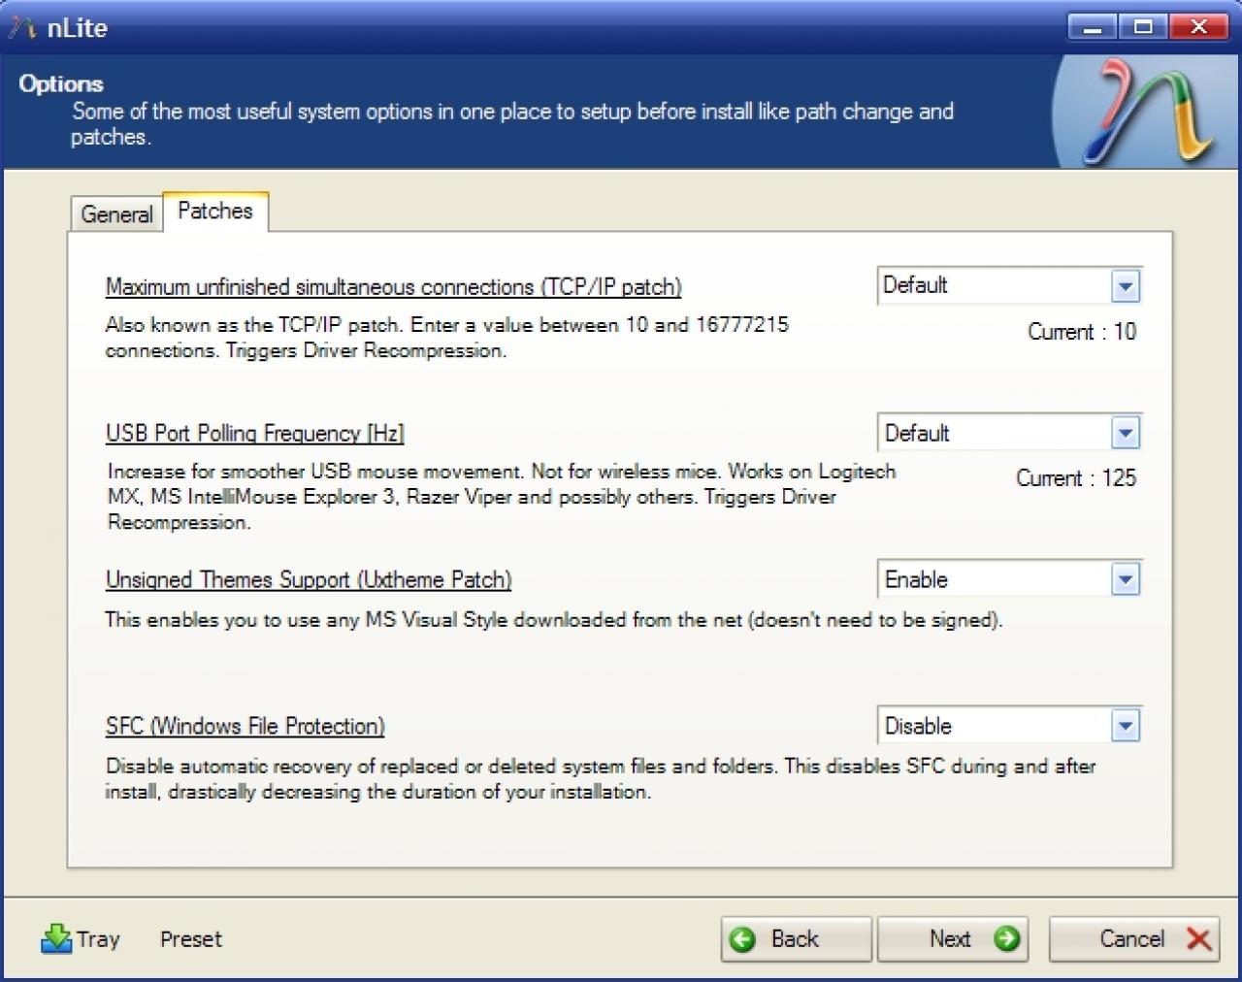1242x982 pixels.
Task: Click the red X Cancel icon
Action: 1198,939
